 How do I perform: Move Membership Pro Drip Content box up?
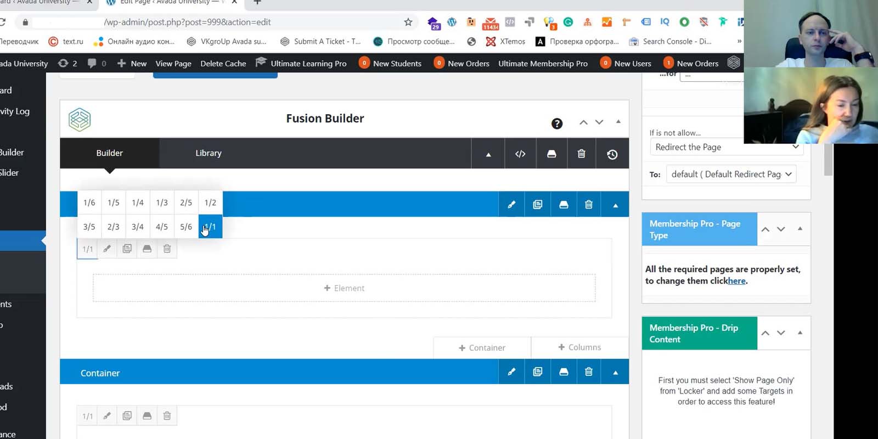click(766, 333)
